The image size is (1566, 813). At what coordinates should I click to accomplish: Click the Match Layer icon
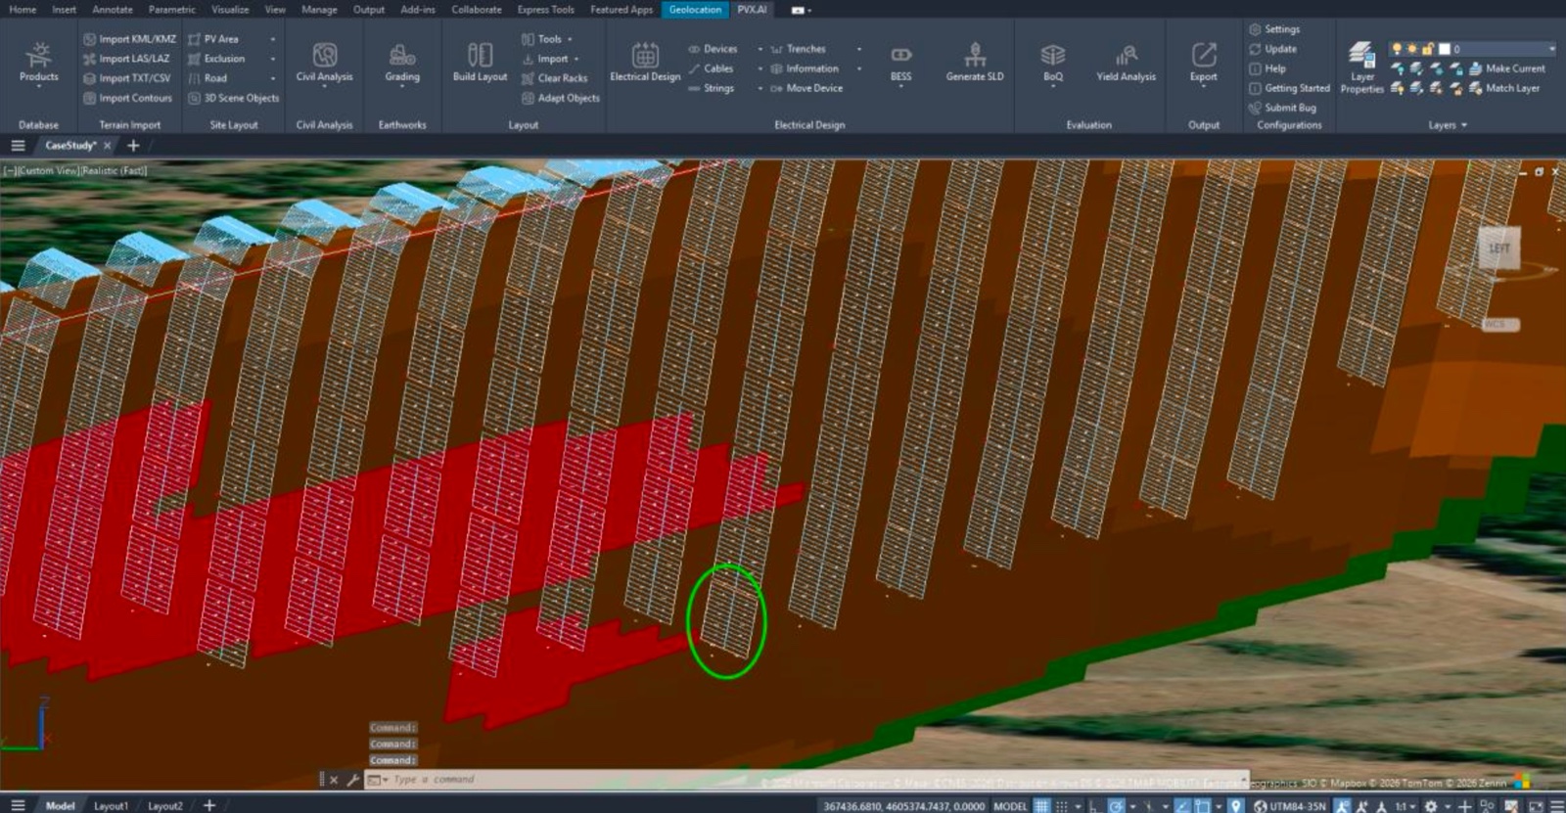point(1476,88)
